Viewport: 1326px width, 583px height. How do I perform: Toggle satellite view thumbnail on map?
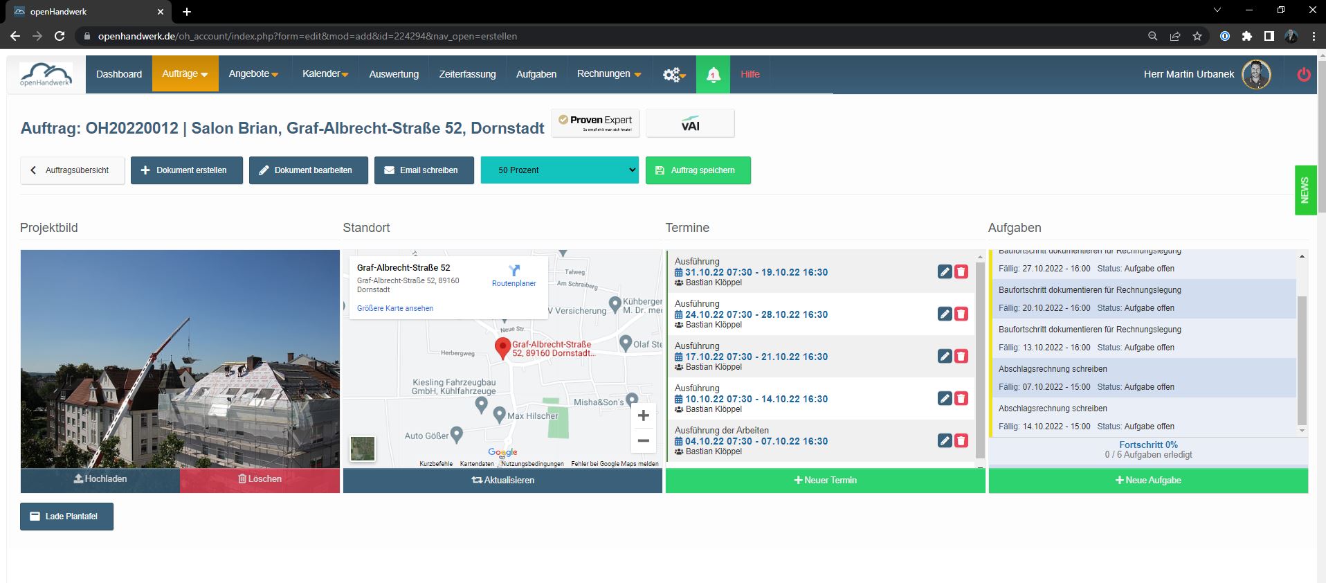coord(363,448)
